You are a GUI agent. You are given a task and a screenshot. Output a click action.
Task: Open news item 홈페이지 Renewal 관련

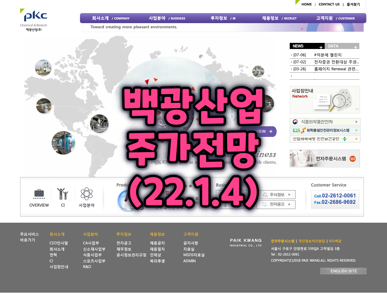(x=336, y=69)
